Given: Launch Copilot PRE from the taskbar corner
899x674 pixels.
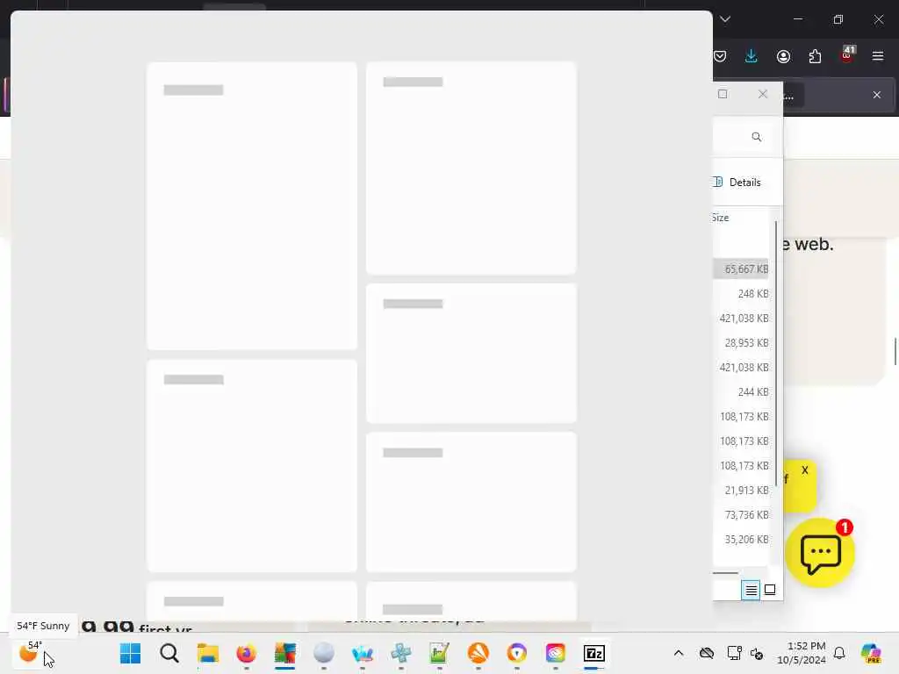Looking at the screenshot, I should coord(871,653).
